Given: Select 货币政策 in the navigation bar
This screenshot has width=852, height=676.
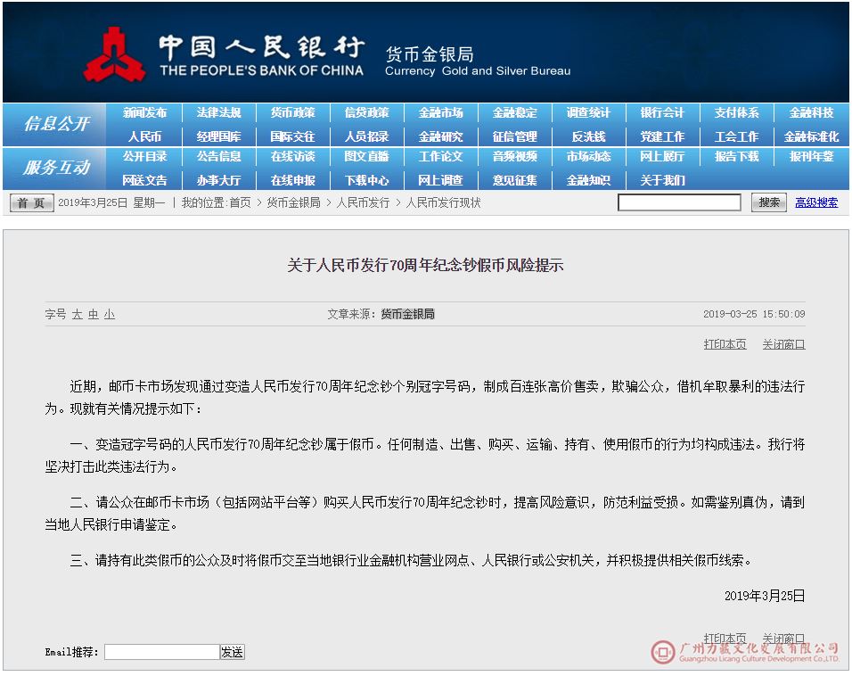Looking at the screenshot, I should (292, 113).
